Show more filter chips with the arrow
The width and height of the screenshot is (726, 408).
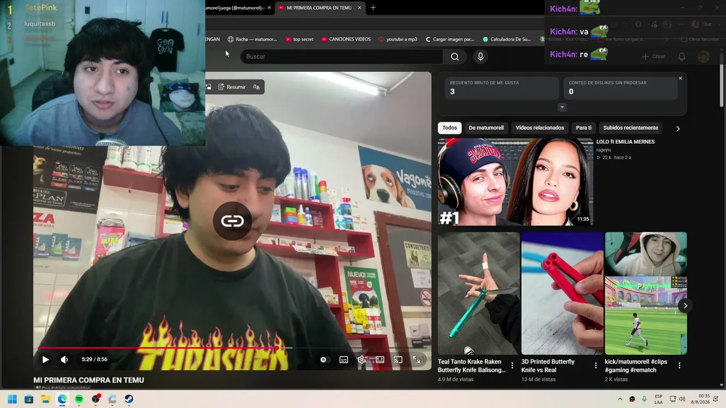[x=678, y=129]
